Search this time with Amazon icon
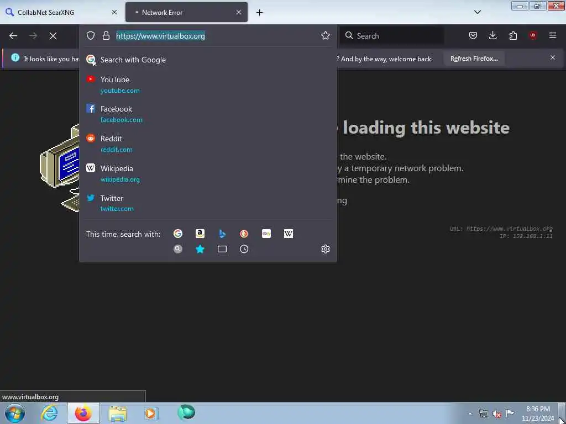This screenshot has width=566, height=424. point(200,234)
